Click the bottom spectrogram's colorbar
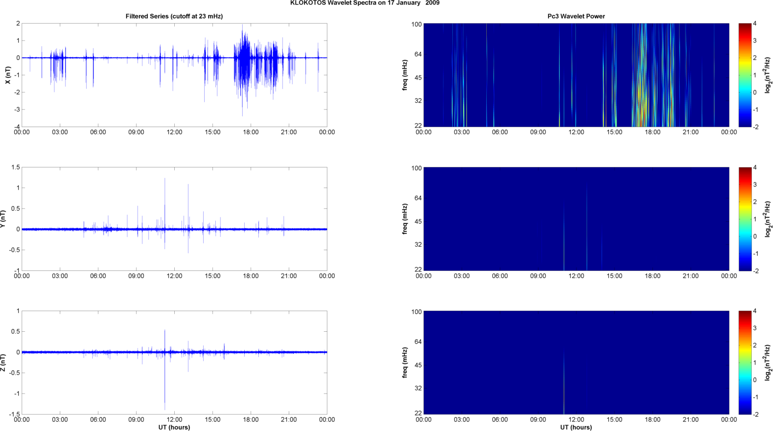Viewport: 773px width, 431px height. pos(745,363)
